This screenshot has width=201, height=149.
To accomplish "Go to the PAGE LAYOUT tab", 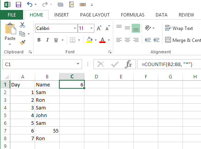I will coord(95,15).
